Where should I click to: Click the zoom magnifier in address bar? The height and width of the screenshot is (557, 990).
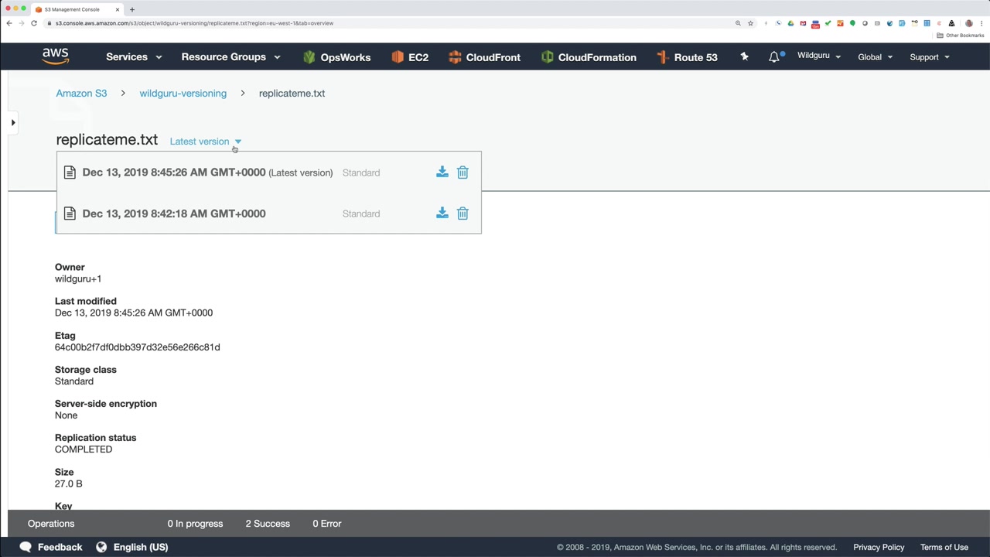(738, 23)
